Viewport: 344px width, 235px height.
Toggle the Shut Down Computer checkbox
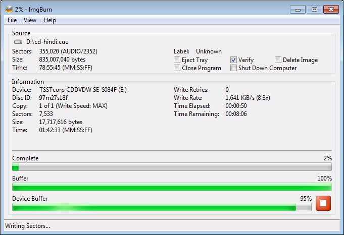[233, 68]
